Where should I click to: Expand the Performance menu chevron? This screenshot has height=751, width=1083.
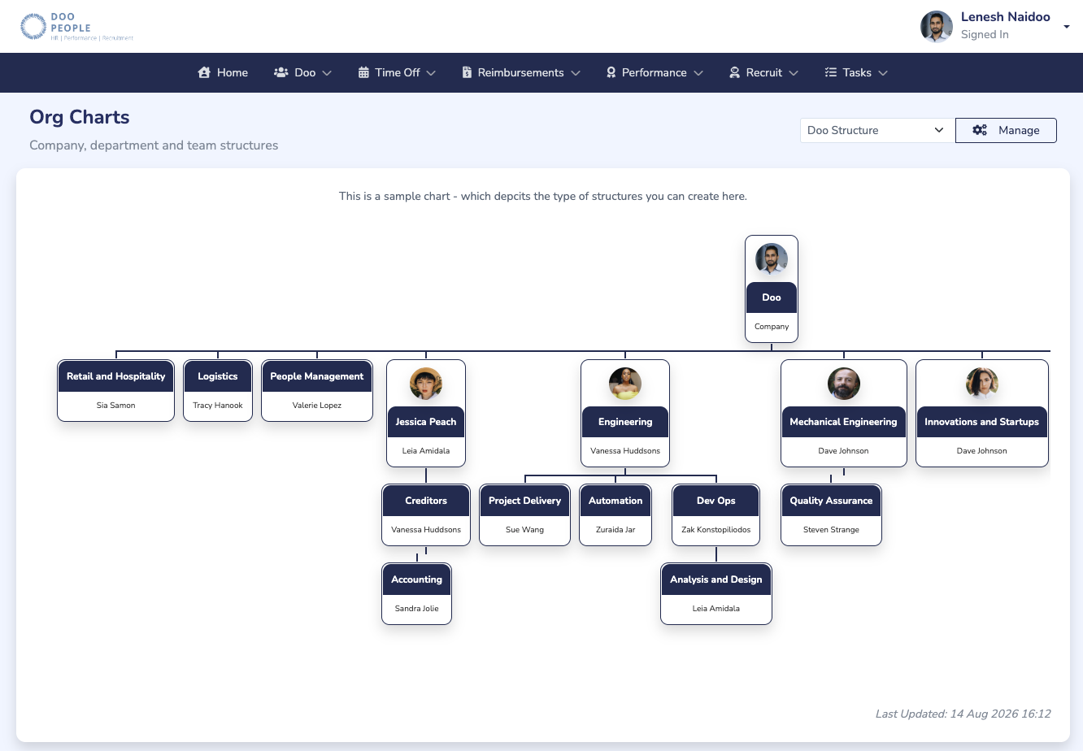(698, 73)
